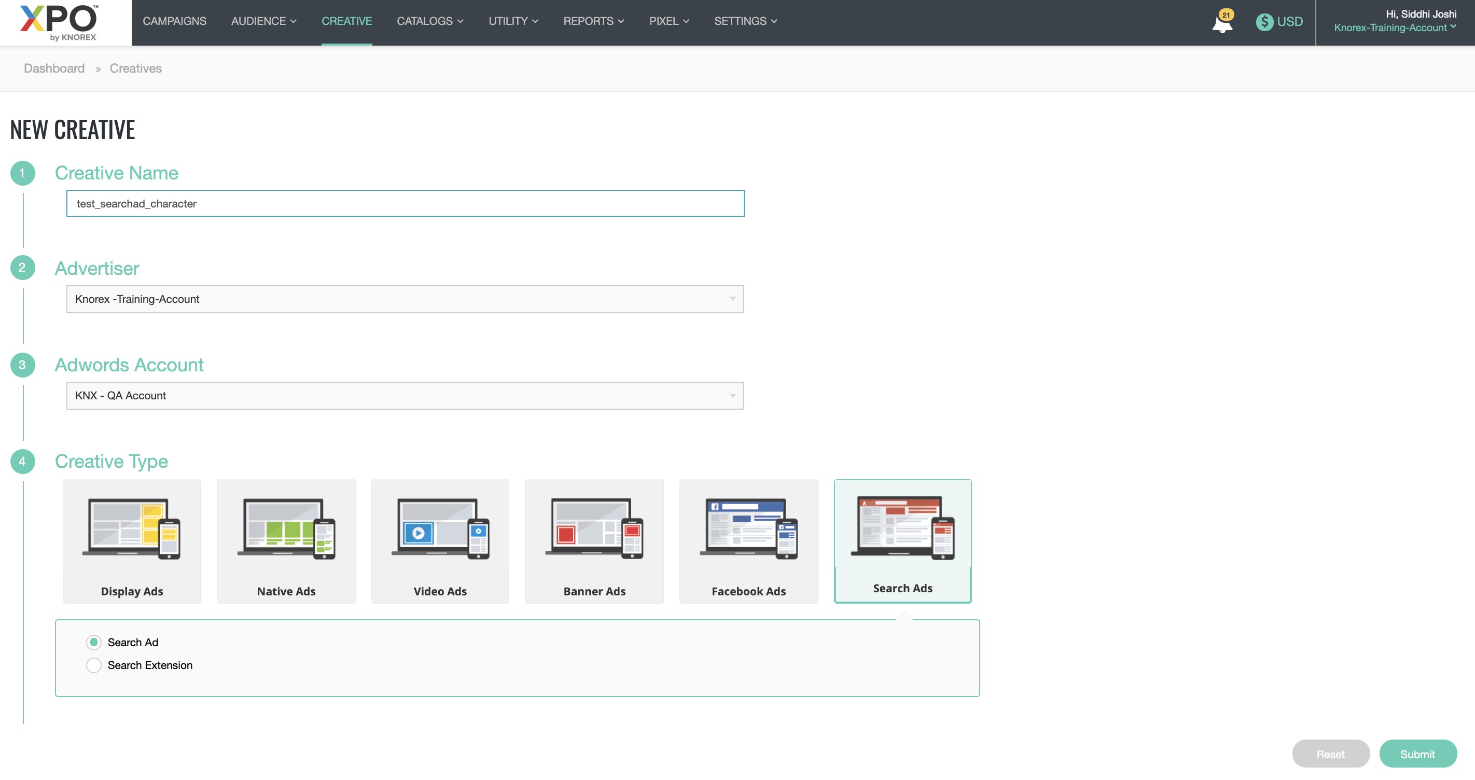
Task: Go to the Campaigns tab
Action: pyautogui.click(x=174, y=21)
